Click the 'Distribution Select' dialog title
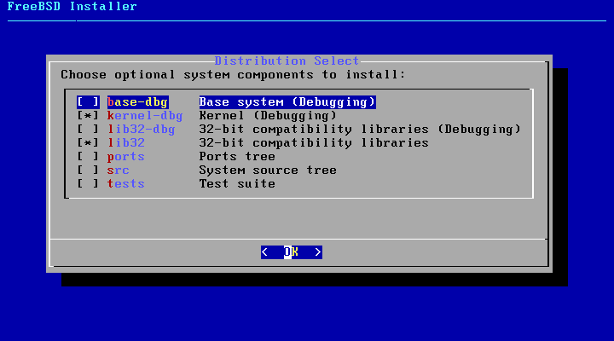The width and height of the screenshot is (614, 341). click(x=287, y=61)
